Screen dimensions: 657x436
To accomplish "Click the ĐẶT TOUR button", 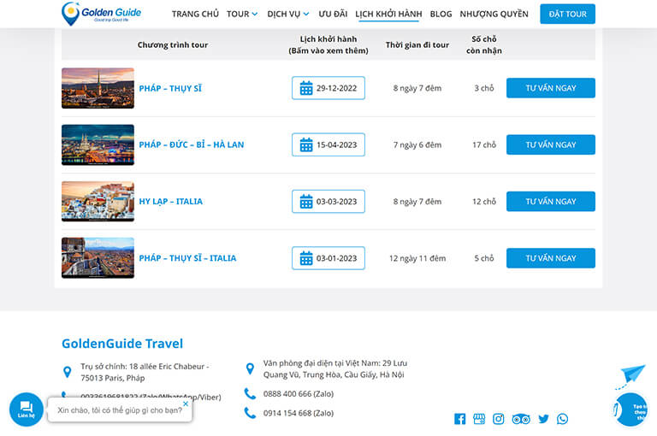I will point(568,14).
